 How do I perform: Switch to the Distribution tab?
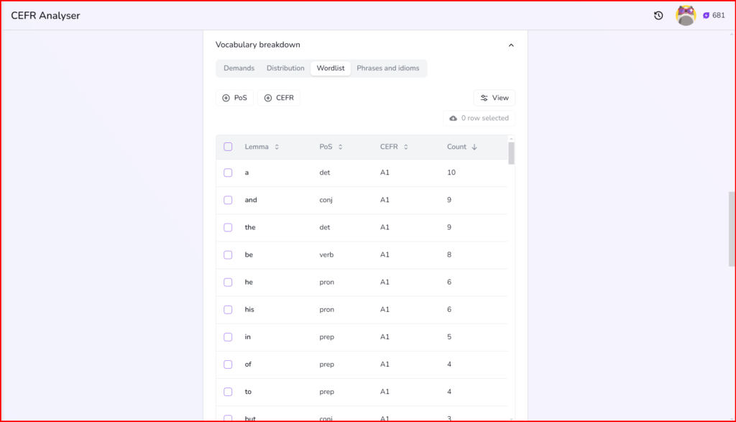point(285,68)
